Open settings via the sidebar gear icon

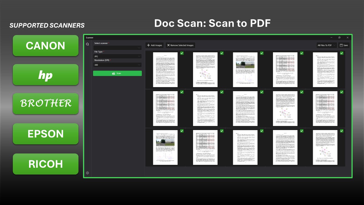click(x=88, y=173)
